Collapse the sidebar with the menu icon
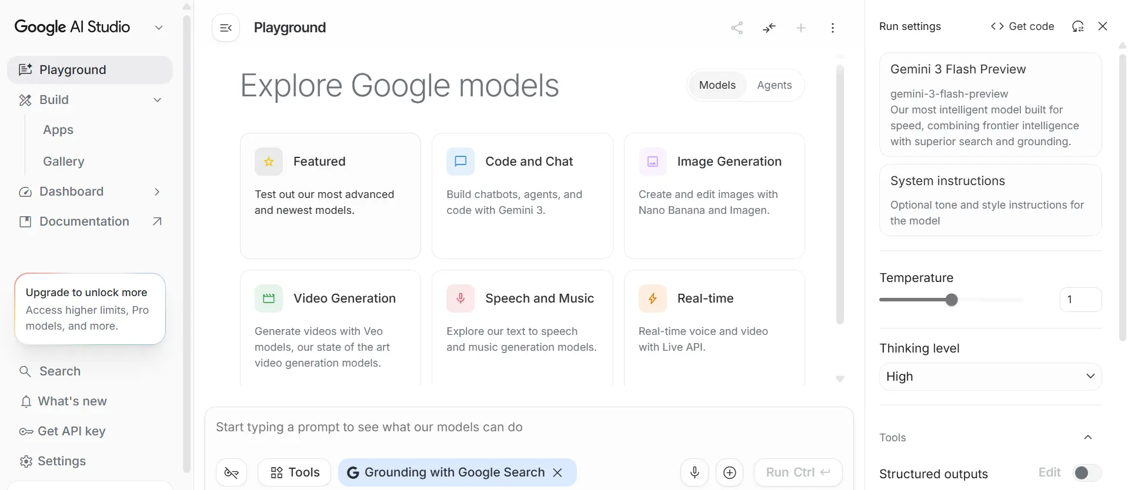The height and width of the screenshot is (490, 1128). click(x=226, y=28)
